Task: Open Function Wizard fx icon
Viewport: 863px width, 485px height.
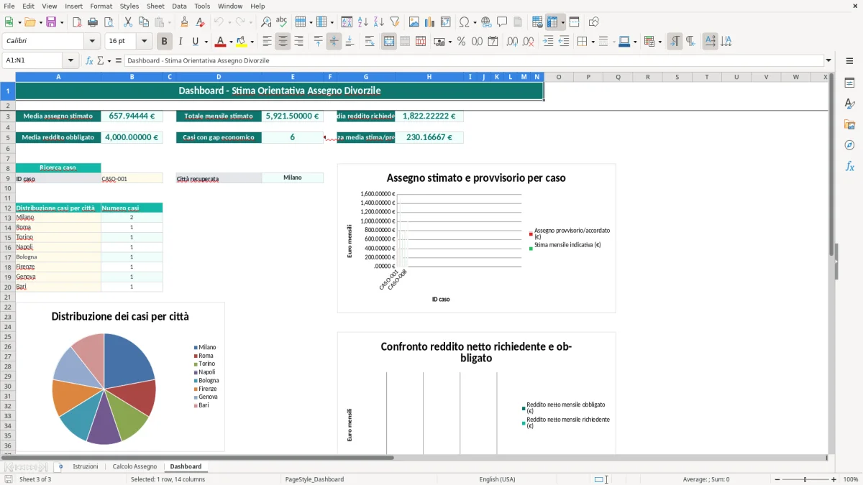Action: (89, 60)
